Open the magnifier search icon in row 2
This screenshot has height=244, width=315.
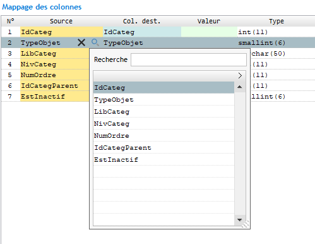tap(95, 42)
